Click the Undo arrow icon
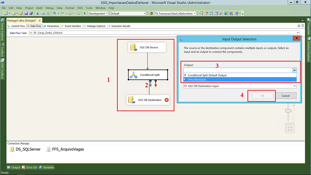This screenshot has height=175, width=311. tap(54, 13)
